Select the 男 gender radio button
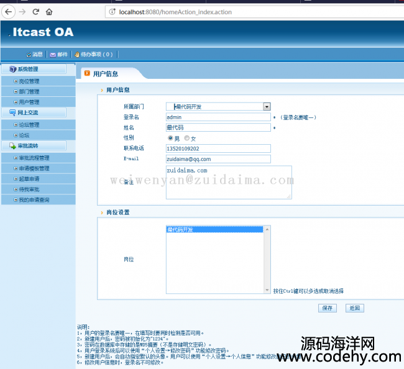This screenshot has height=369, width=404. click(x=170, y=138)
